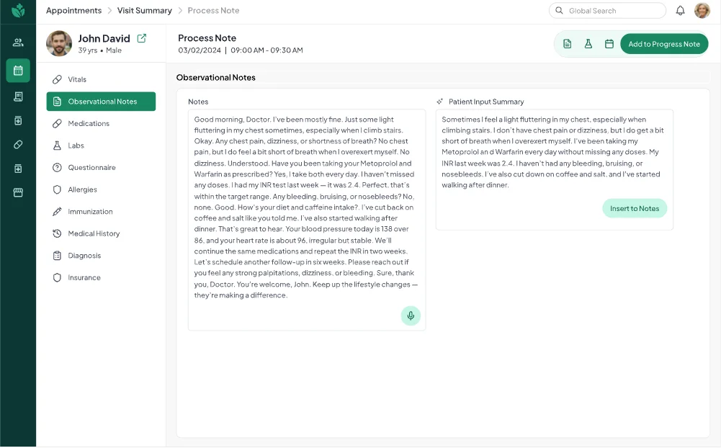Open the pill icon in the left sidebar

[x=18, y=145]
